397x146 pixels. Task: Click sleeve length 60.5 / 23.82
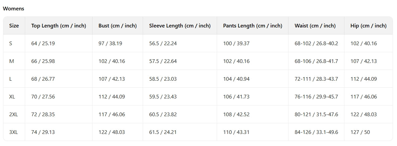[x=163, y=115]
